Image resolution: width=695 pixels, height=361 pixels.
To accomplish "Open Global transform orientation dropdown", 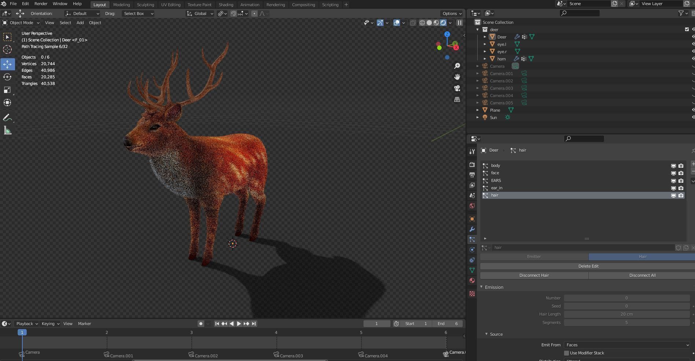I will tap(200, 14).
